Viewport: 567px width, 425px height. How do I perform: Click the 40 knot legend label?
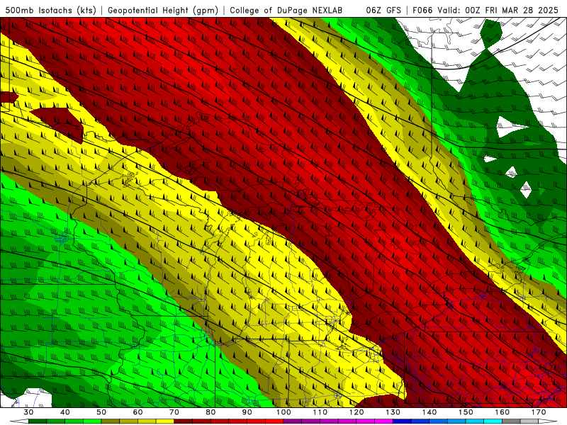click(65, 412)
